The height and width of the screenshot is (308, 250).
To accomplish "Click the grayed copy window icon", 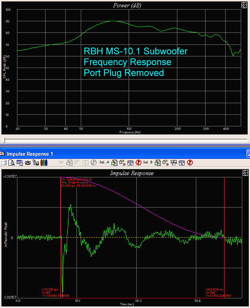I will [77, 162].
